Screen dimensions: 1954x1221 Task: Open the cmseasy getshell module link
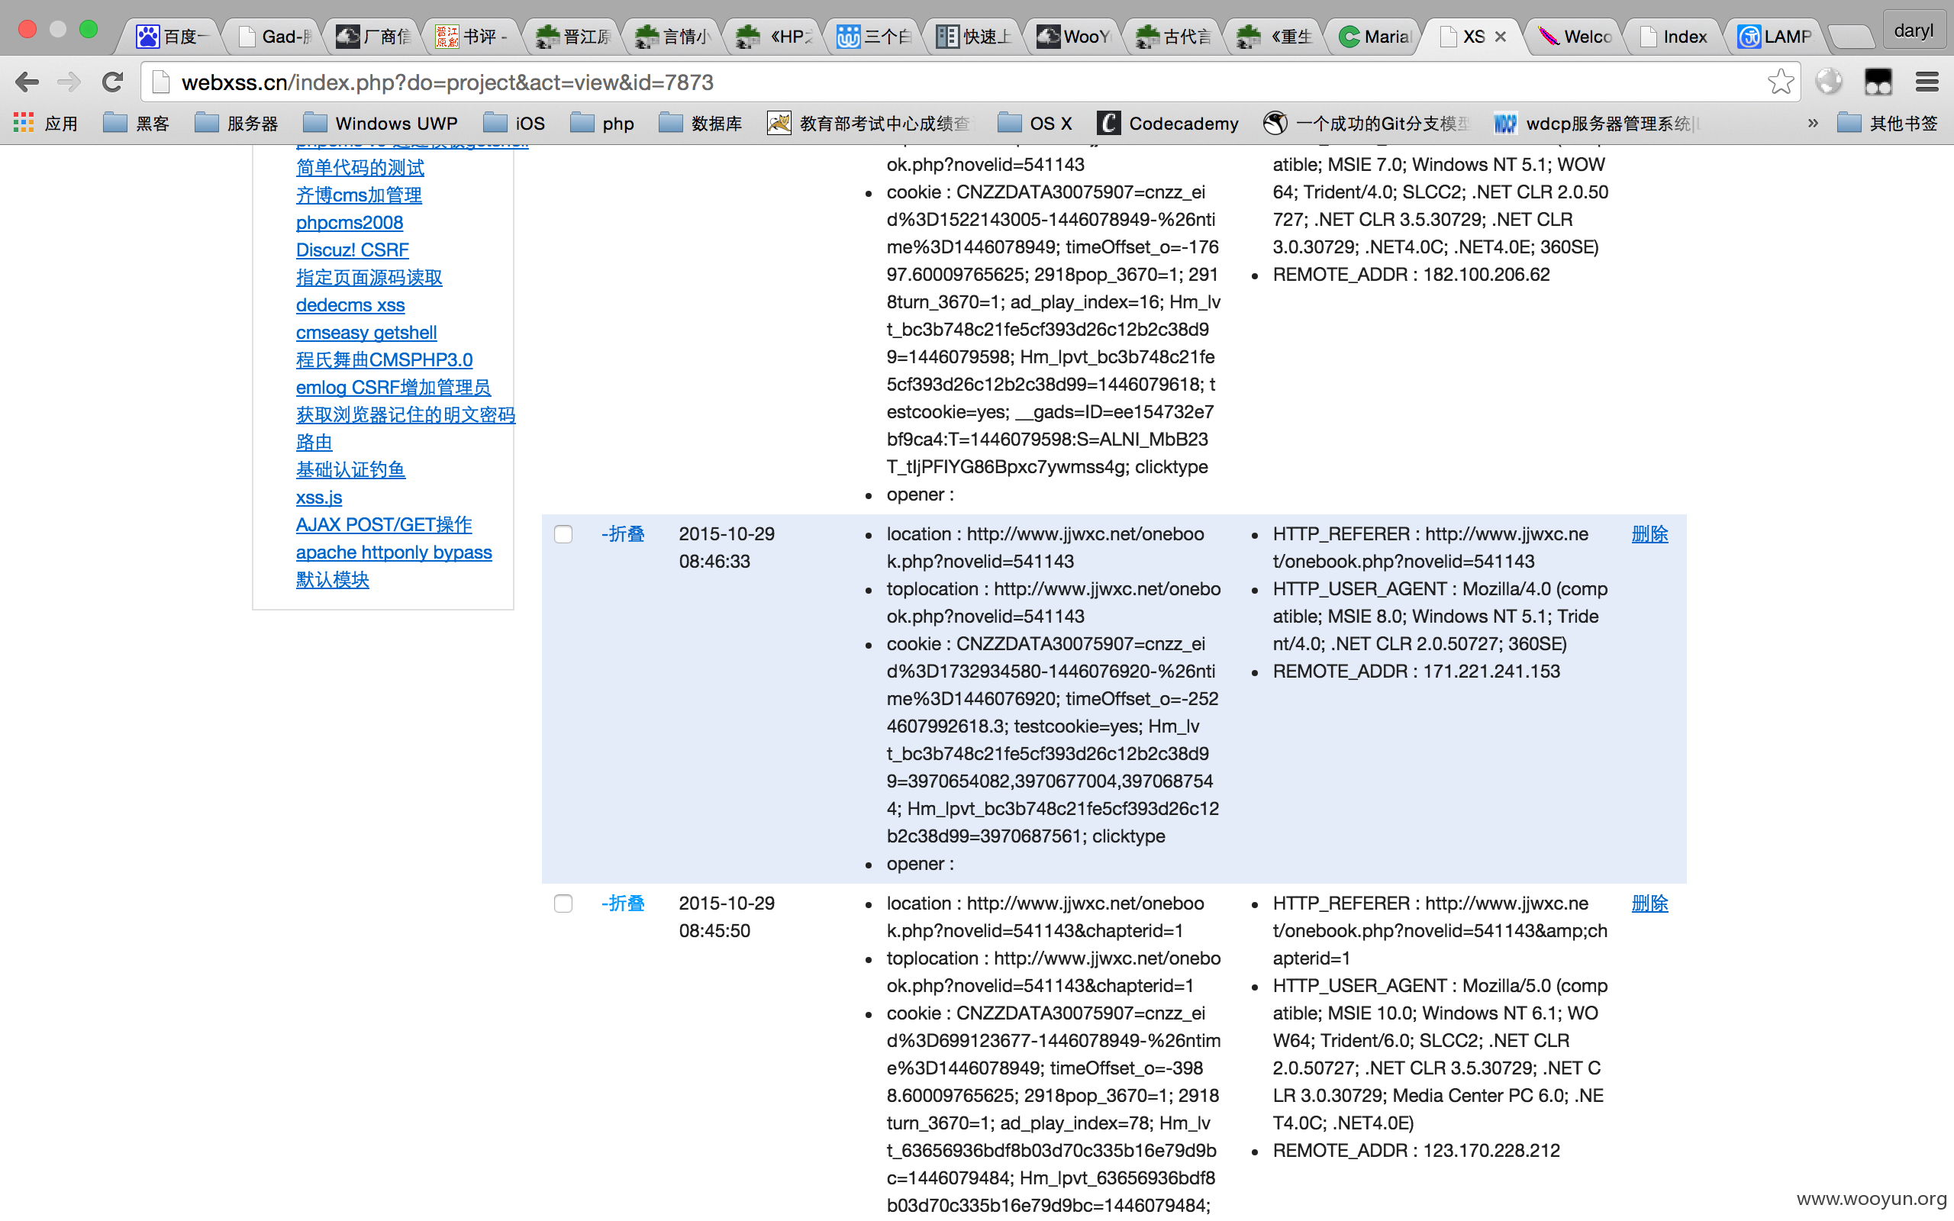click(366, 332)
